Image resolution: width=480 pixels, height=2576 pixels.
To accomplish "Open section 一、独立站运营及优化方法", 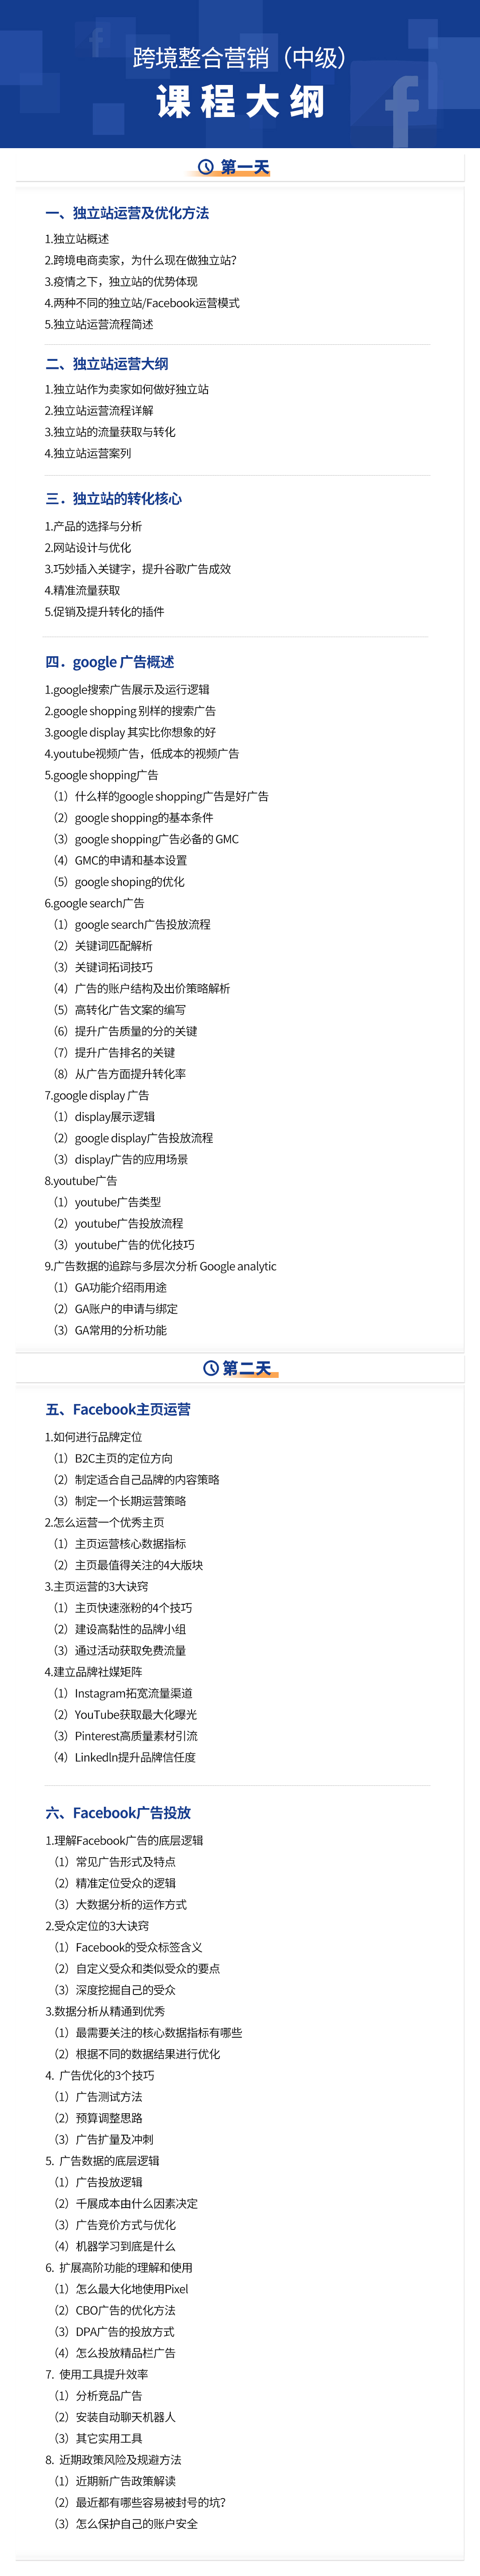I will point(127,213).
